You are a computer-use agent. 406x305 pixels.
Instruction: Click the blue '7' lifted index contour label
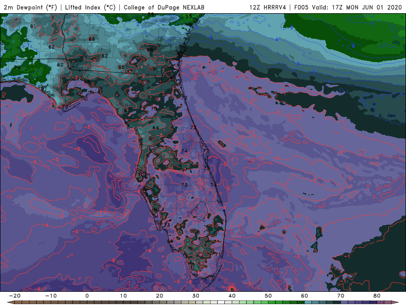pyautogui.click(x=373, y=24)
